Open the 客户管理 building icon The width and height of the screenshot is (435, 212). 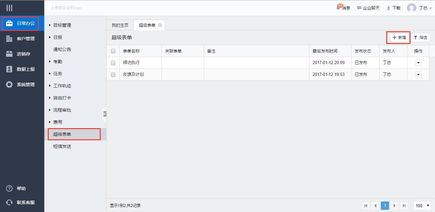click(x=9, y=39)
